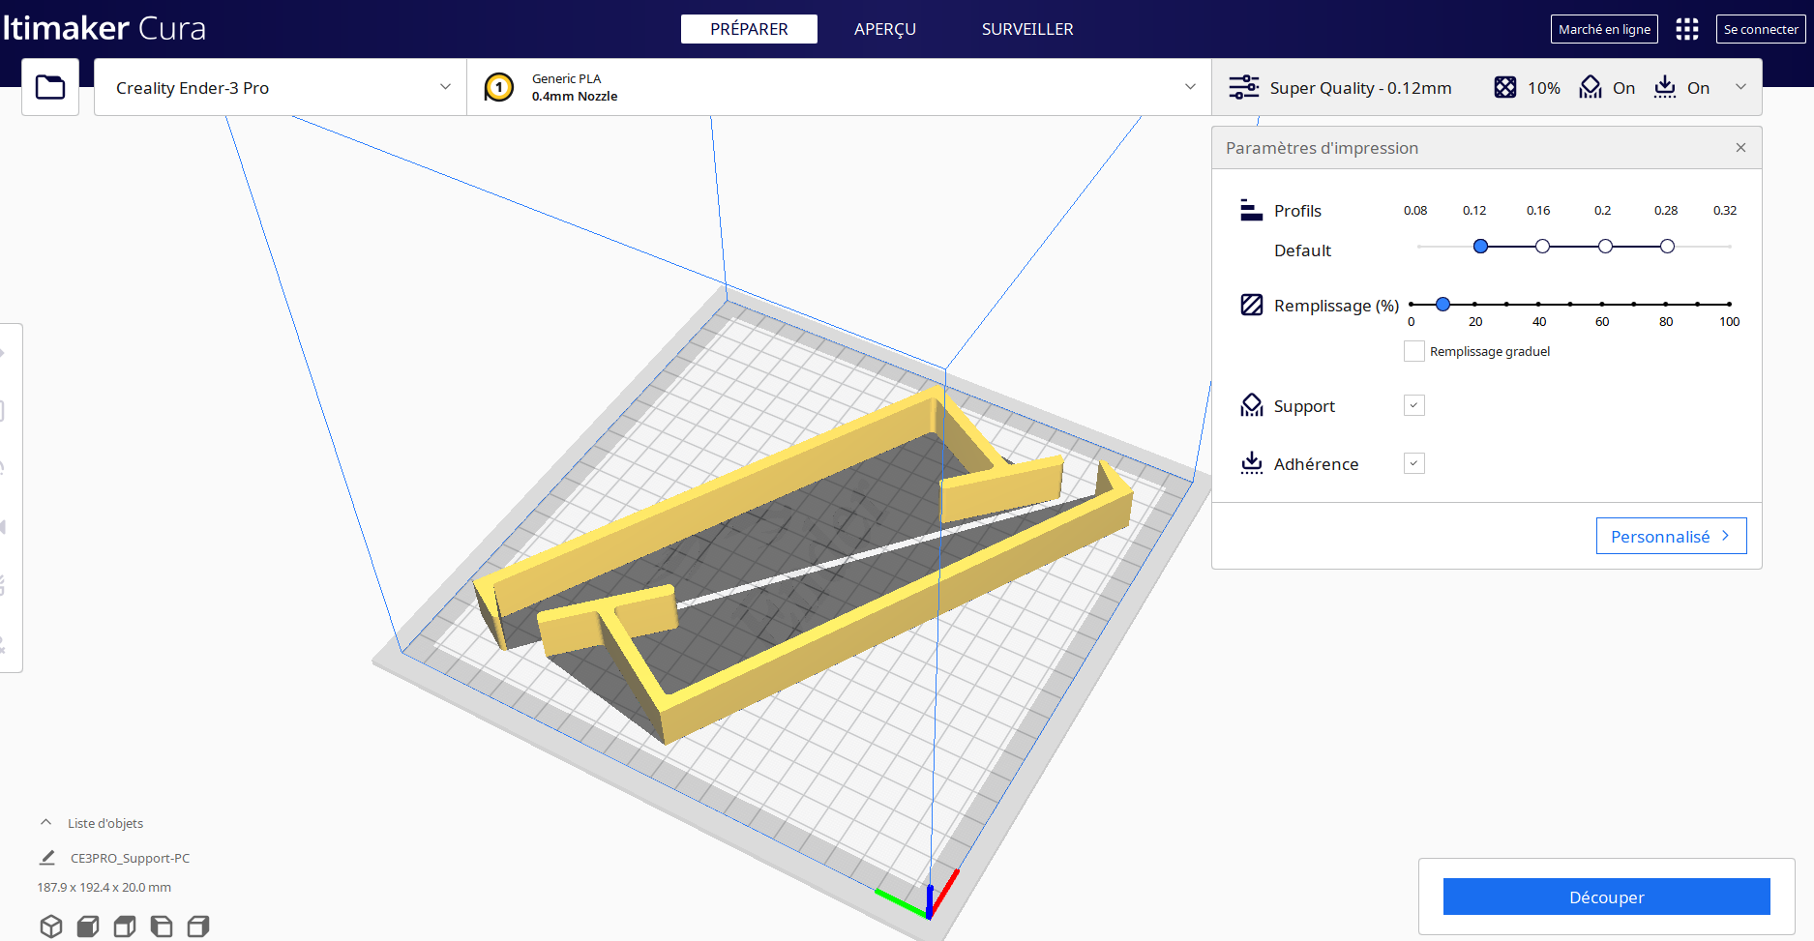
Task: Click the Remplissage infill slider handle
Action: coord(1442,305)
